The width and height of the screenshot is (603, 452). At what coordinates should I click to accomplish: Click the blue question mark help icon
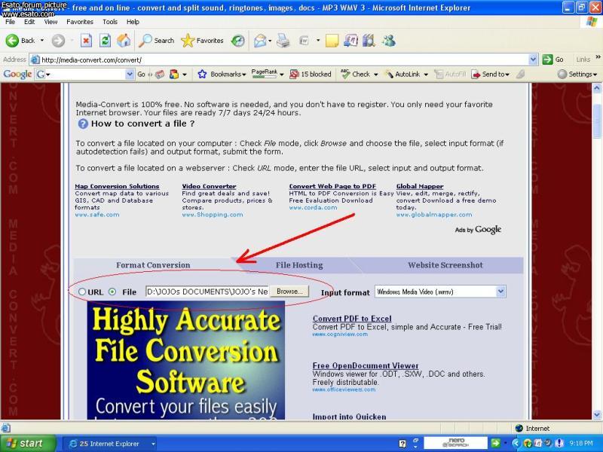click(83, 124)
